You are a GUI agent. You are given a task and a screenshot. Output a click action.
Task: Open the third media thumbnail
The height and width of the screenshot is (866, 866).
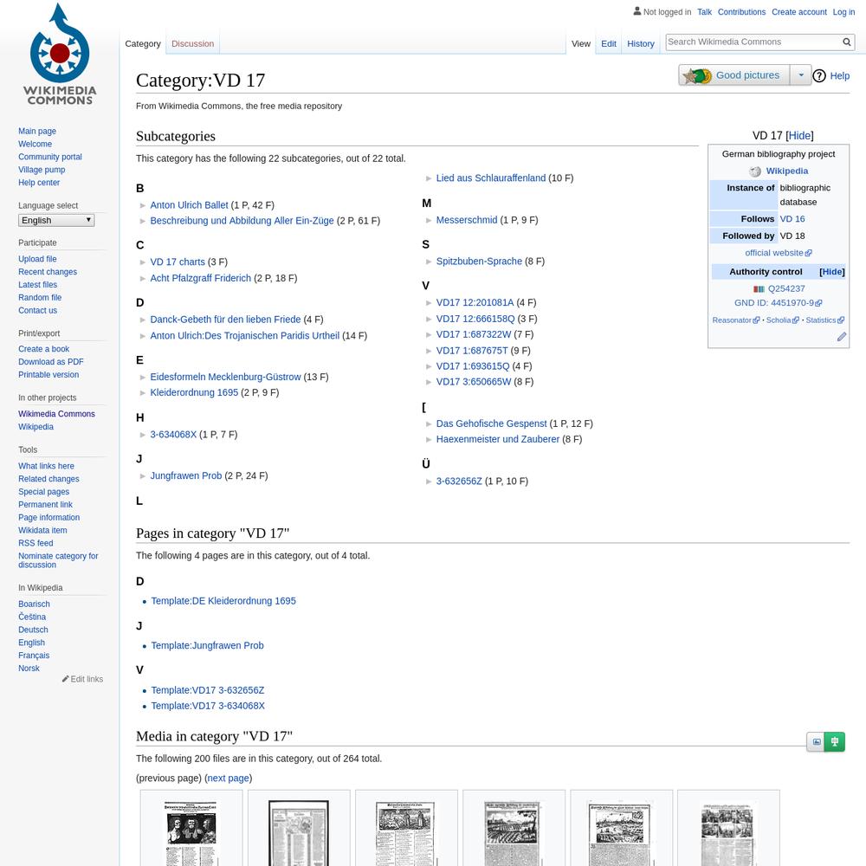[x=405, y=833]
